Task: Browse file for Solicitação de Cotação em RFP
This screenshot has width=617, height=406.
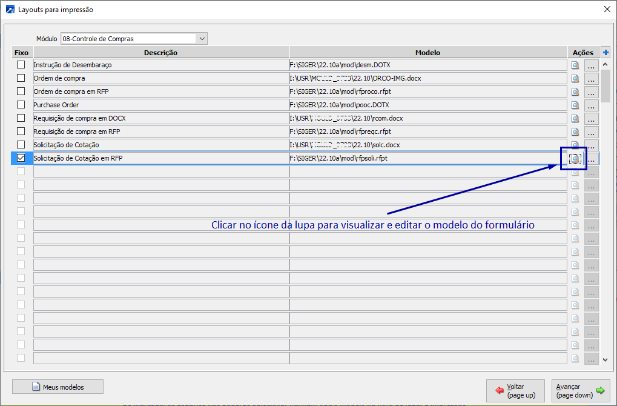Action: (591, 159)
